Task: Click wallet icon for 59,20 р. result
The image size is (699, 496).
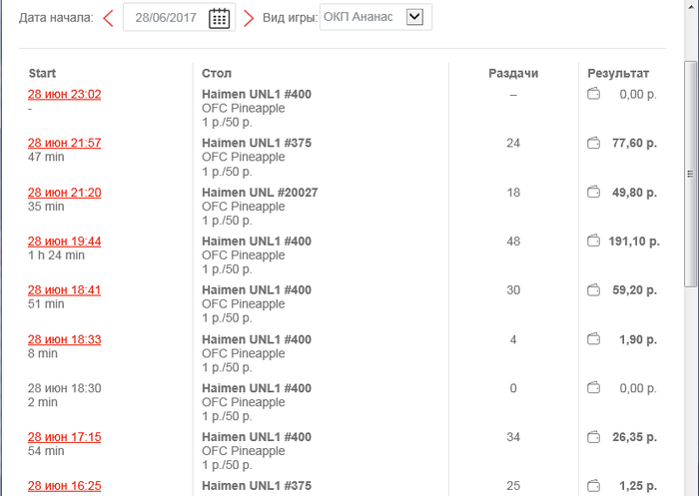Action: [594, 290]
